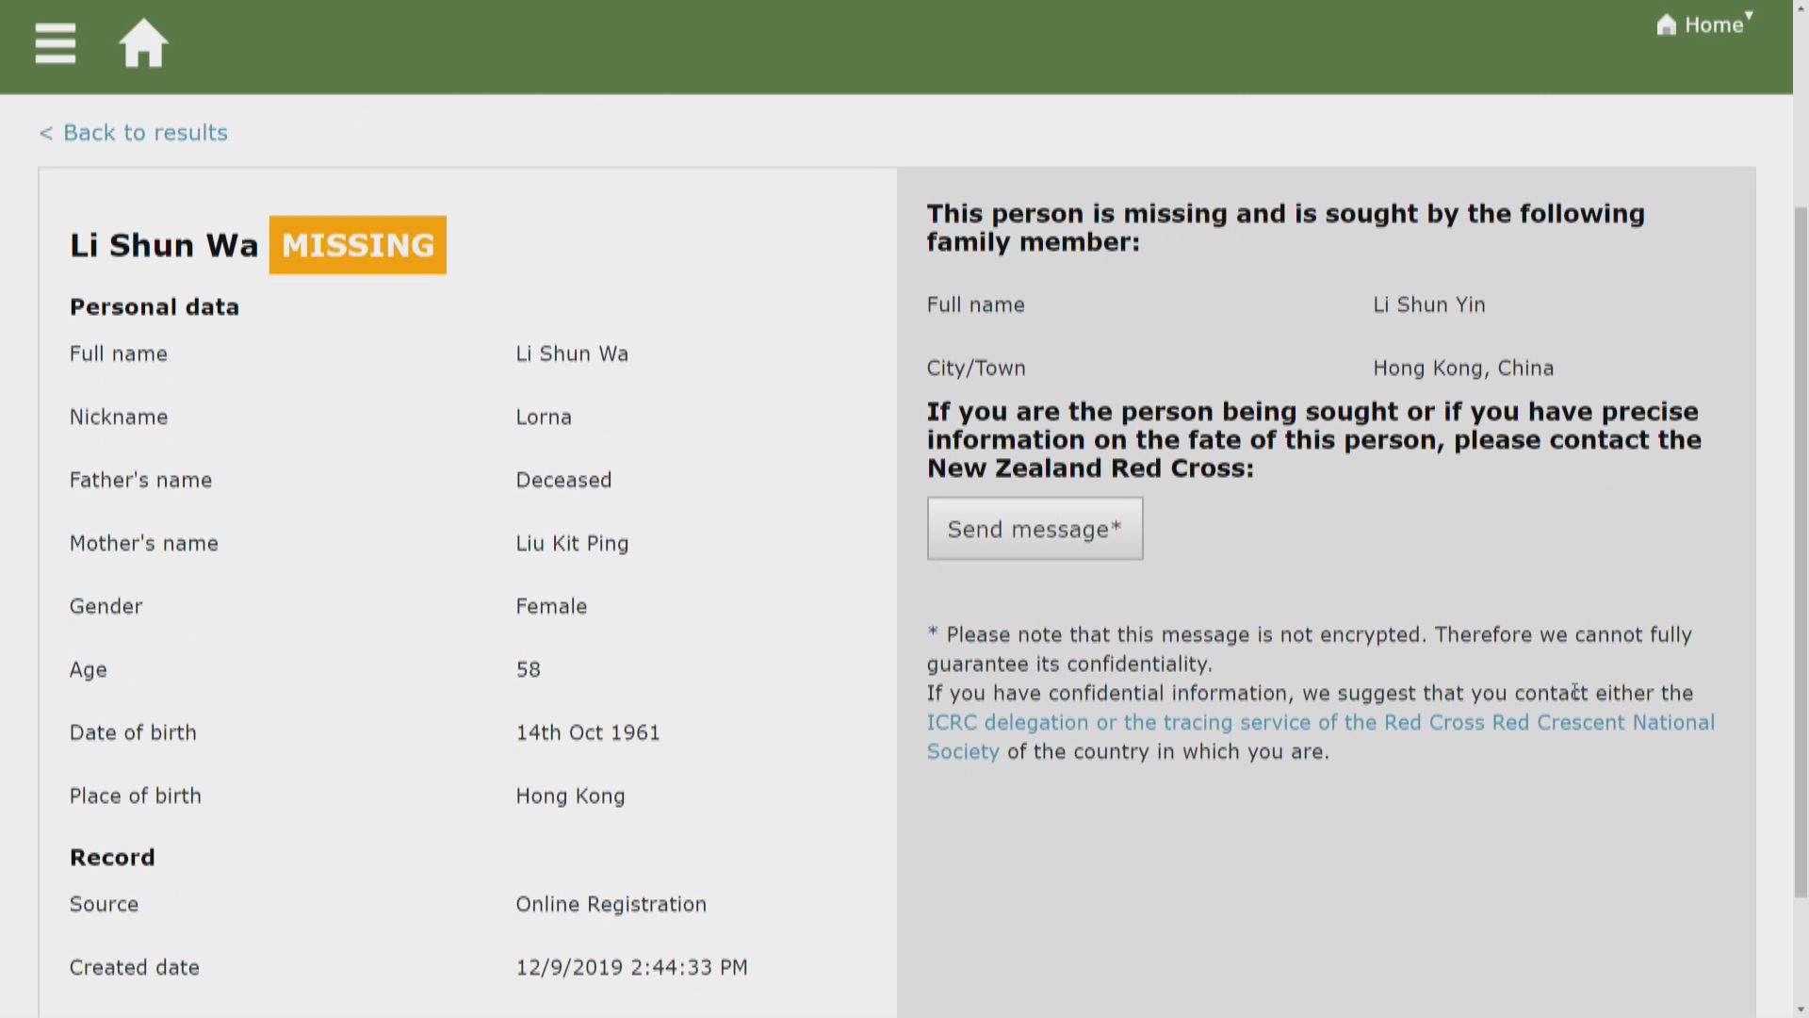Open the hamburger navigation menu
This screenshot has width=1809, height=1018.
coord(55,43)
